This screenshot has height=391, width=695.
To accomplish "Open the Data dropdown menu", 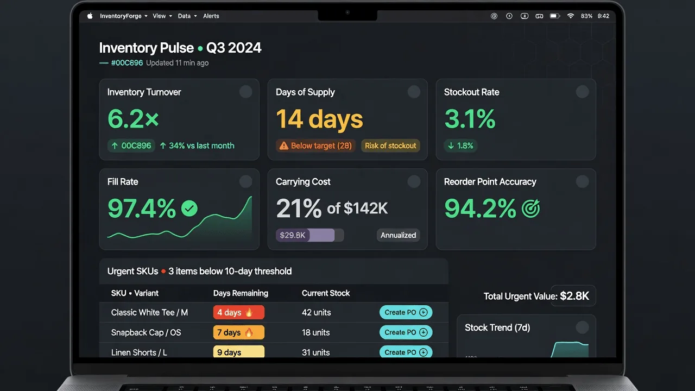I will pos(187,16).
